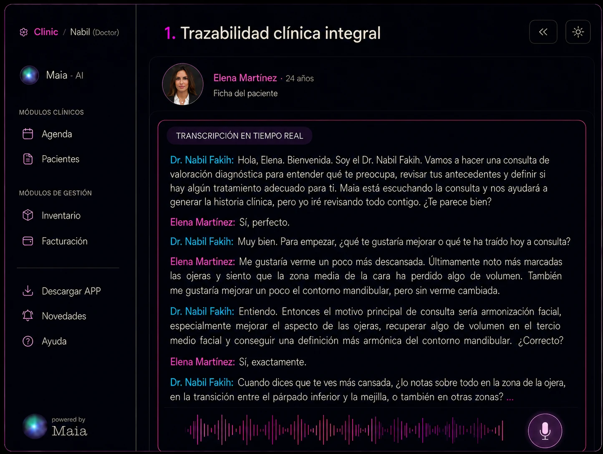Click the 24 años age label
603x454 pixels.
click(300, 78)
